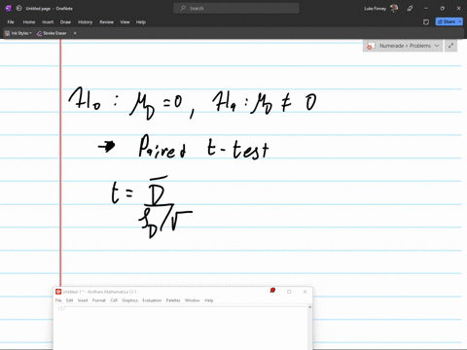Open the Mathematica Help menu
467x350 pixels.
(209, 300)
